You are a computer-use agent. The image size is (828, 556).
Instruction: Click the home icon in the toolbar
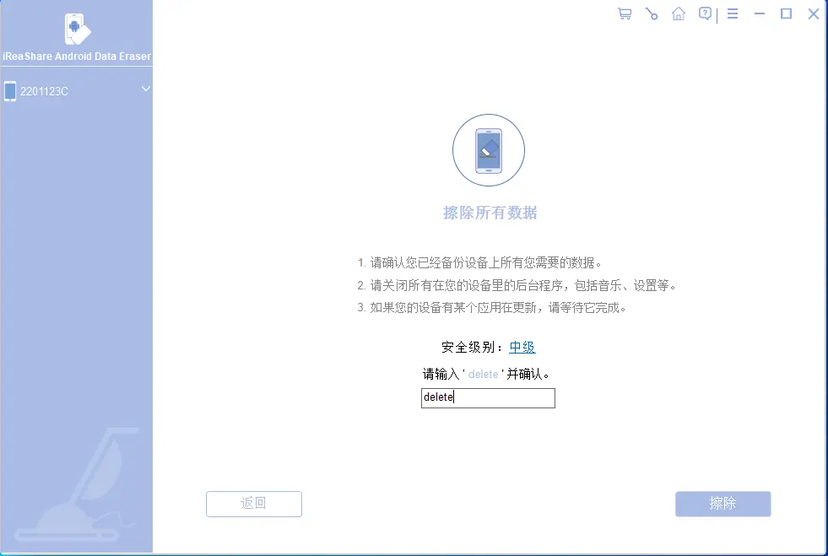tap(678, 13)
